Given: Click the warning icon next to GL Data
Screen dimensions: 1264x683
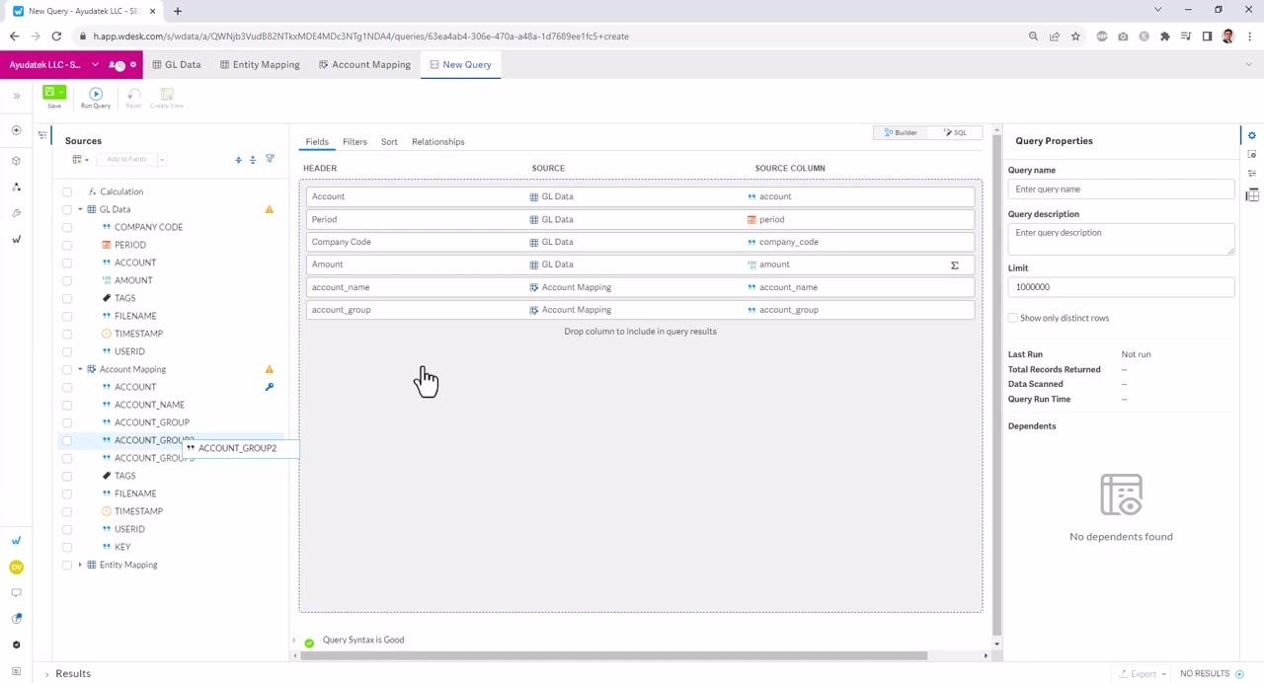Looking at the screenshot, I should click(269, 209).
